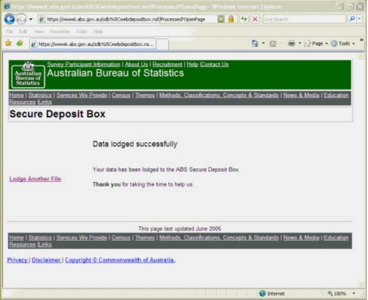Click the Back navigation arrow button
The image size is (368, 300).
tap(10, 19)
